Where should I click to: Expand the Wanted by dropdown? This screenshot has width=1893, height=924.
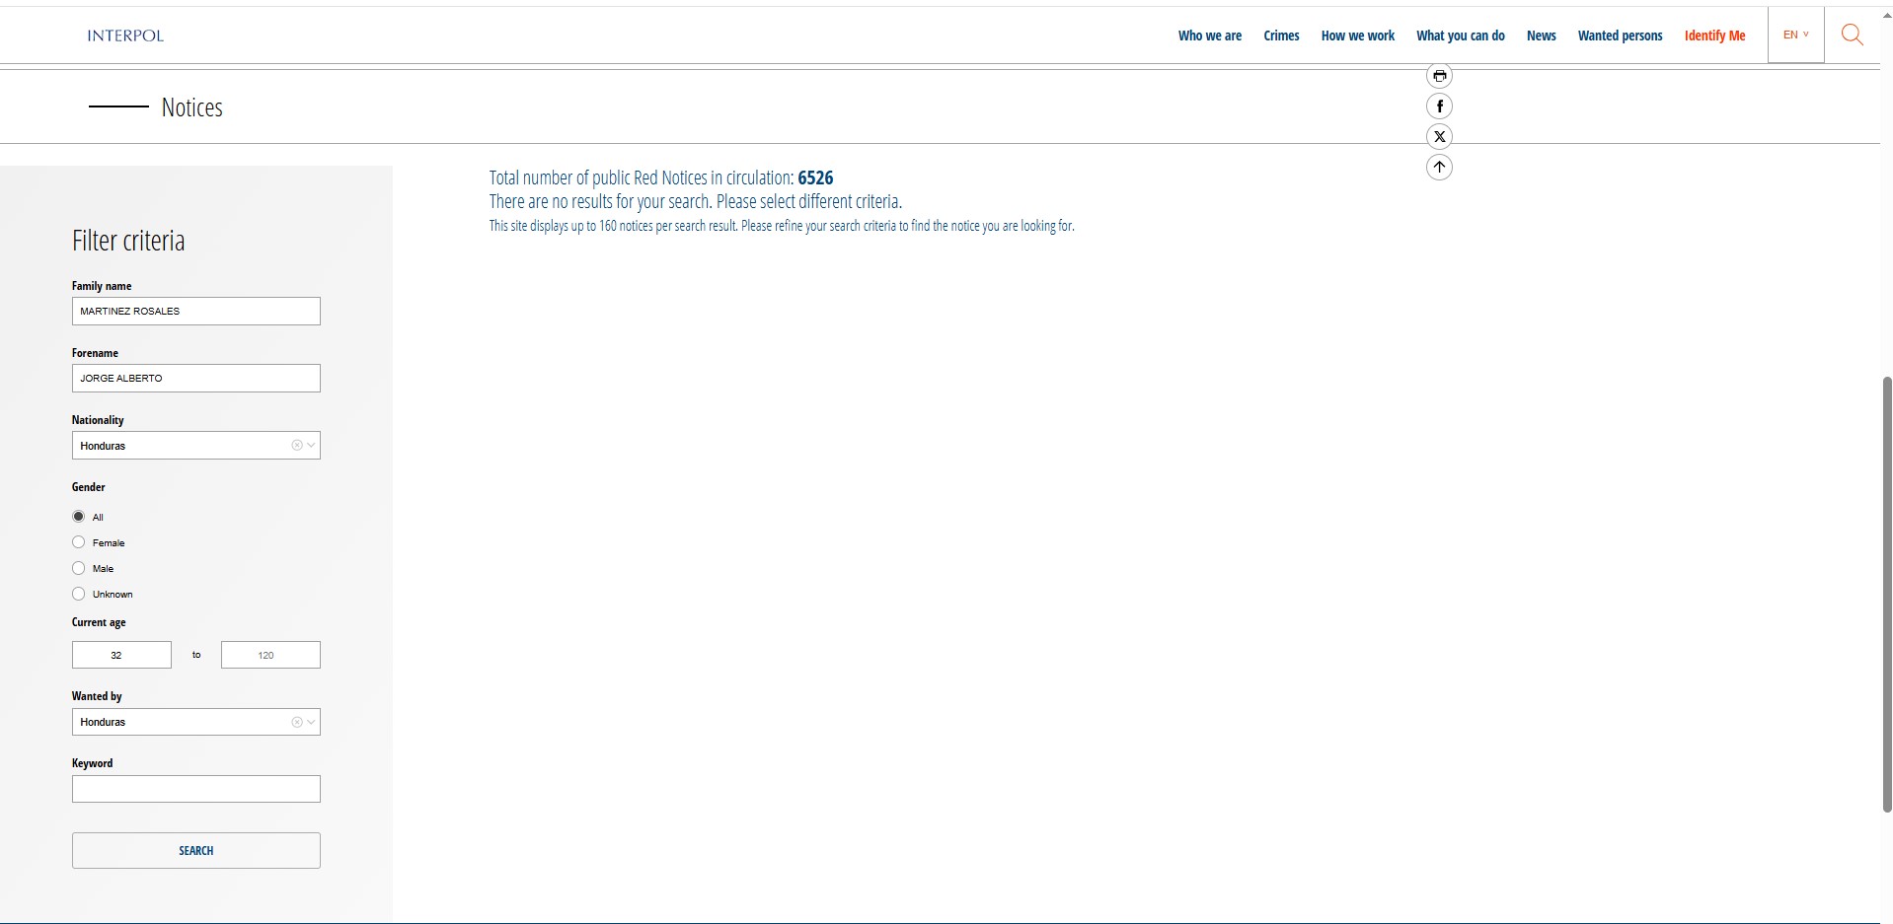point(312,722)
